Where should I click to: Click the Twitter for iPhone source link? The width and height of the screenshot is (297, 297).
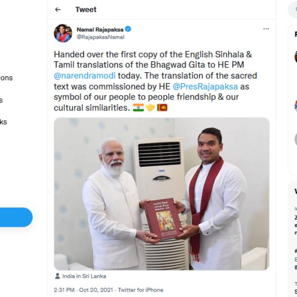(x=140, y=290)
